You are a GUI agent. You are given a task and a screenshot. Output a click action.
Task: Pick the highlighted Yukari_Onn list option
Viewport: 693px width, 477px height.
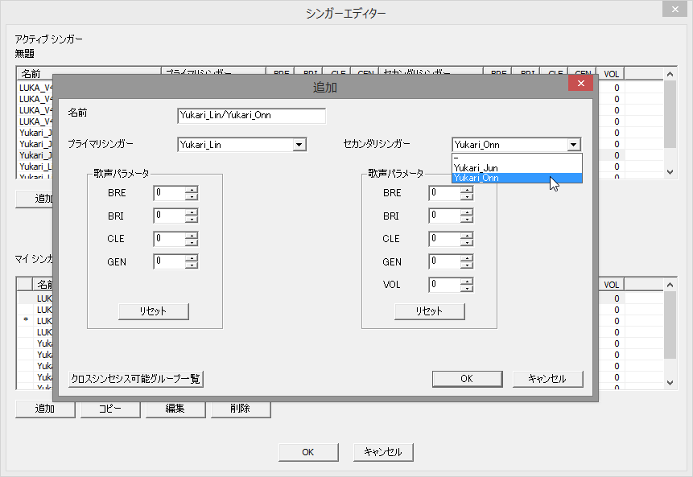coord(517,178)
